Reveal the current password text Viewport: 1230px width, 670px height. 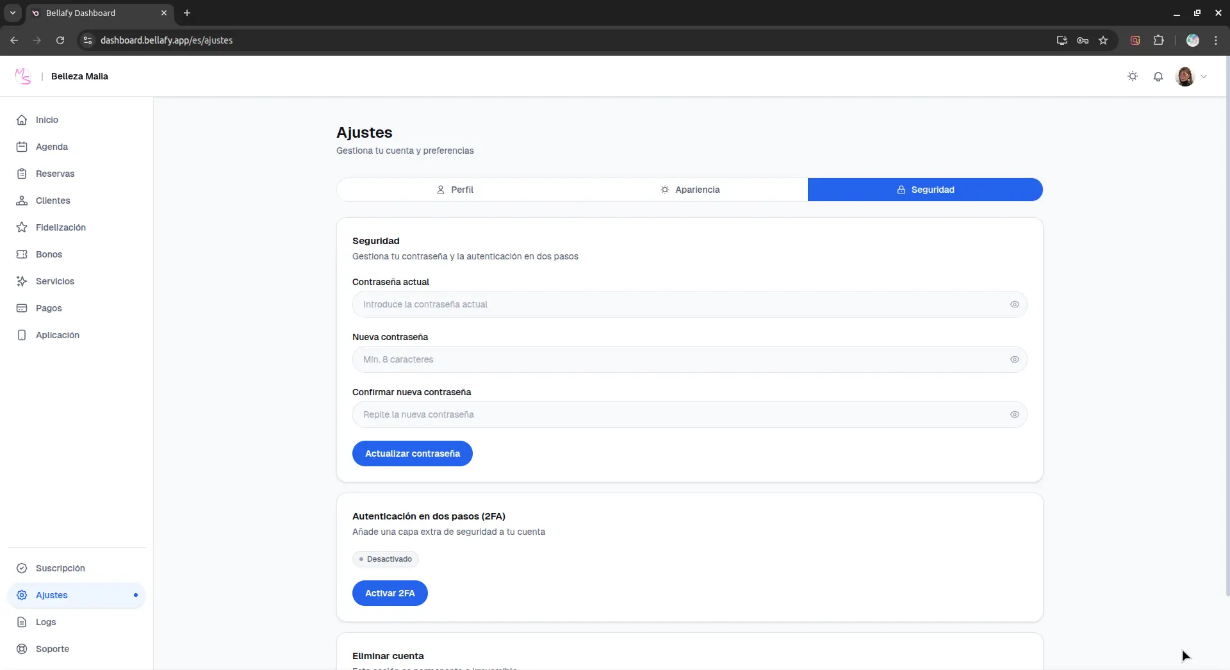pos(1014,304)
